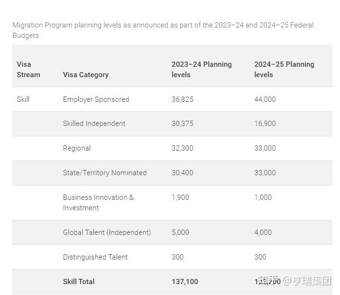Select the 16,900 Skilled Independent value

click(265, 124)
